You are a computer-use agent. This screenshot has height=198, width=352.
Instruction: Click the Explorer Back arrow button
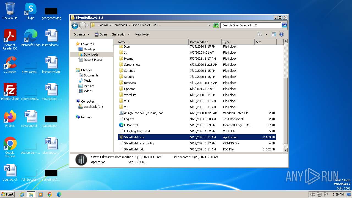[75, 25]
